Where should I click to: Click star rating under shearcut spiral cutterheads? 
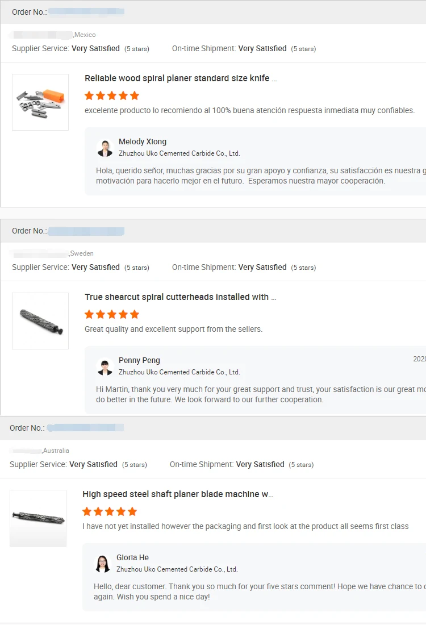coord(112,314)
